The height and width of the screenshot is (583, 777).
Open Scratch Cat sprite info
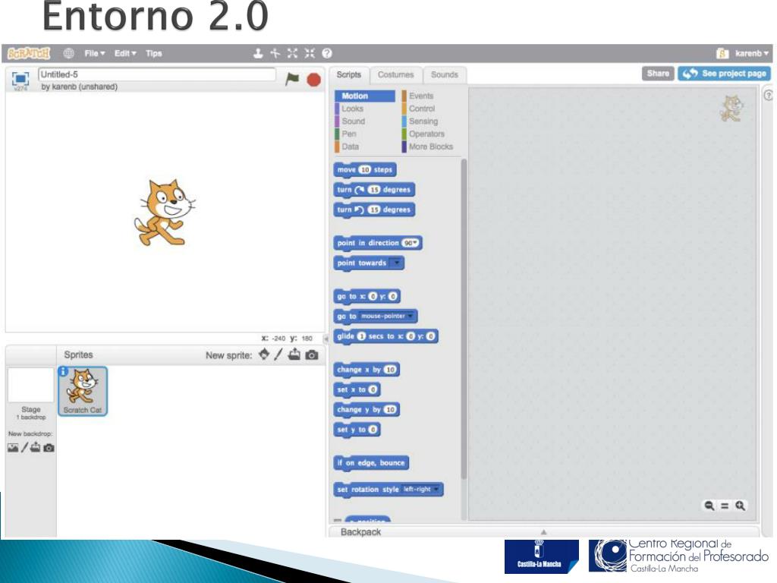[x=63, y=371]
